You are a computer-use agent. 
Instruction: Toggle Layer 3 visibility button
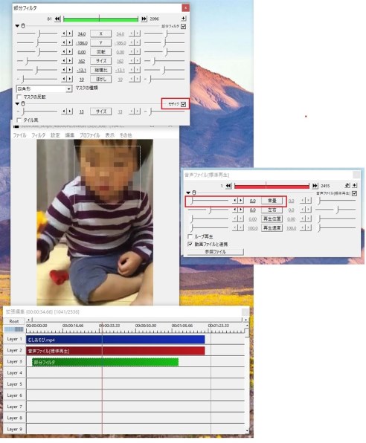coord(14,362)
